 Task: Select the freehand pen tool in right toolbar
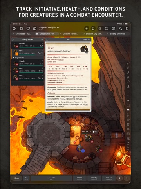click(x=128, y=63)
